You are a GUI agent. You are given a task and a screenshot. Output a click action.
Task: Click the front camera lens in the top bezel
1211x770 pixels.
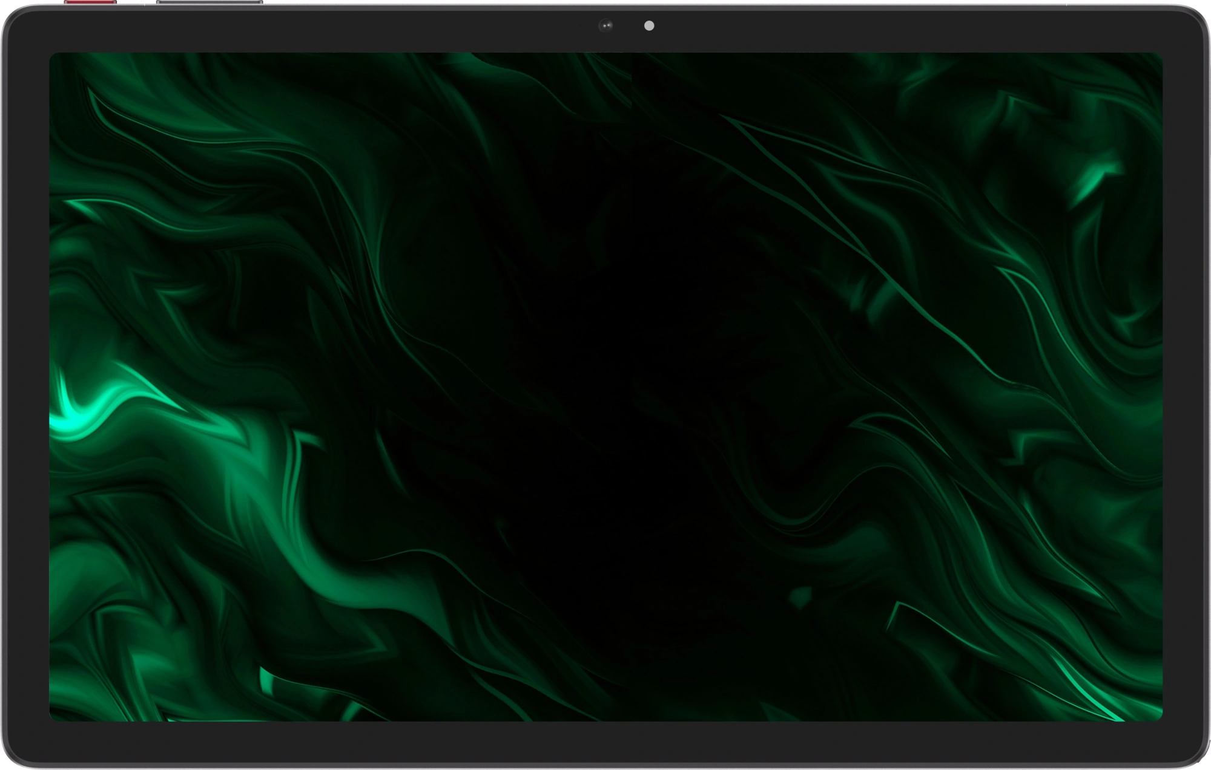[606, 25]
